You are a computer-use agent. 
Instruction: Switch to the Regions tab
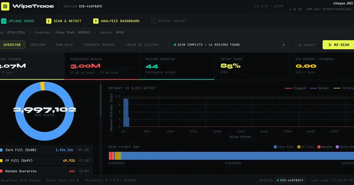(38, 45)
